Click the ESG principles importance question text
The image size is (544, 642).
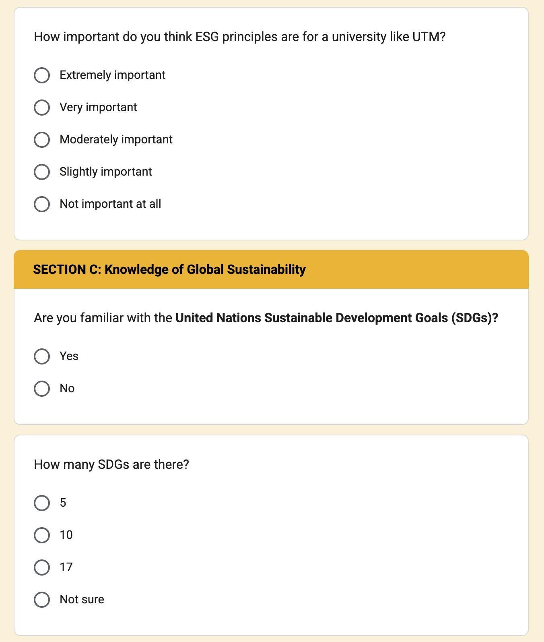pyautogui.click(x=239, y=37)
